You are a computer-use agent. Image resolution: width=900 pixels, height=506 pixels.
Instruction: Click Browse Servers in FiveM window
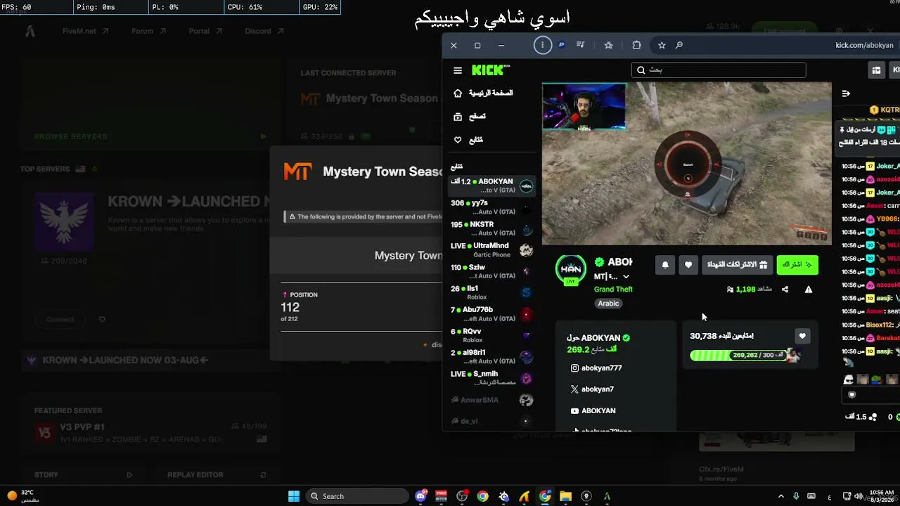(x=150, y=136)
